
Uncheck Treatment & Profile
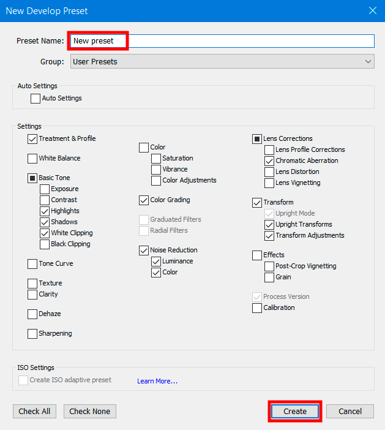coord(32,139)
